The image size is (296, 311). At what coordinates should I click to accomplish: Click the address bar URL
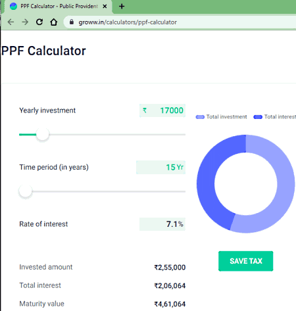[128, 22]
